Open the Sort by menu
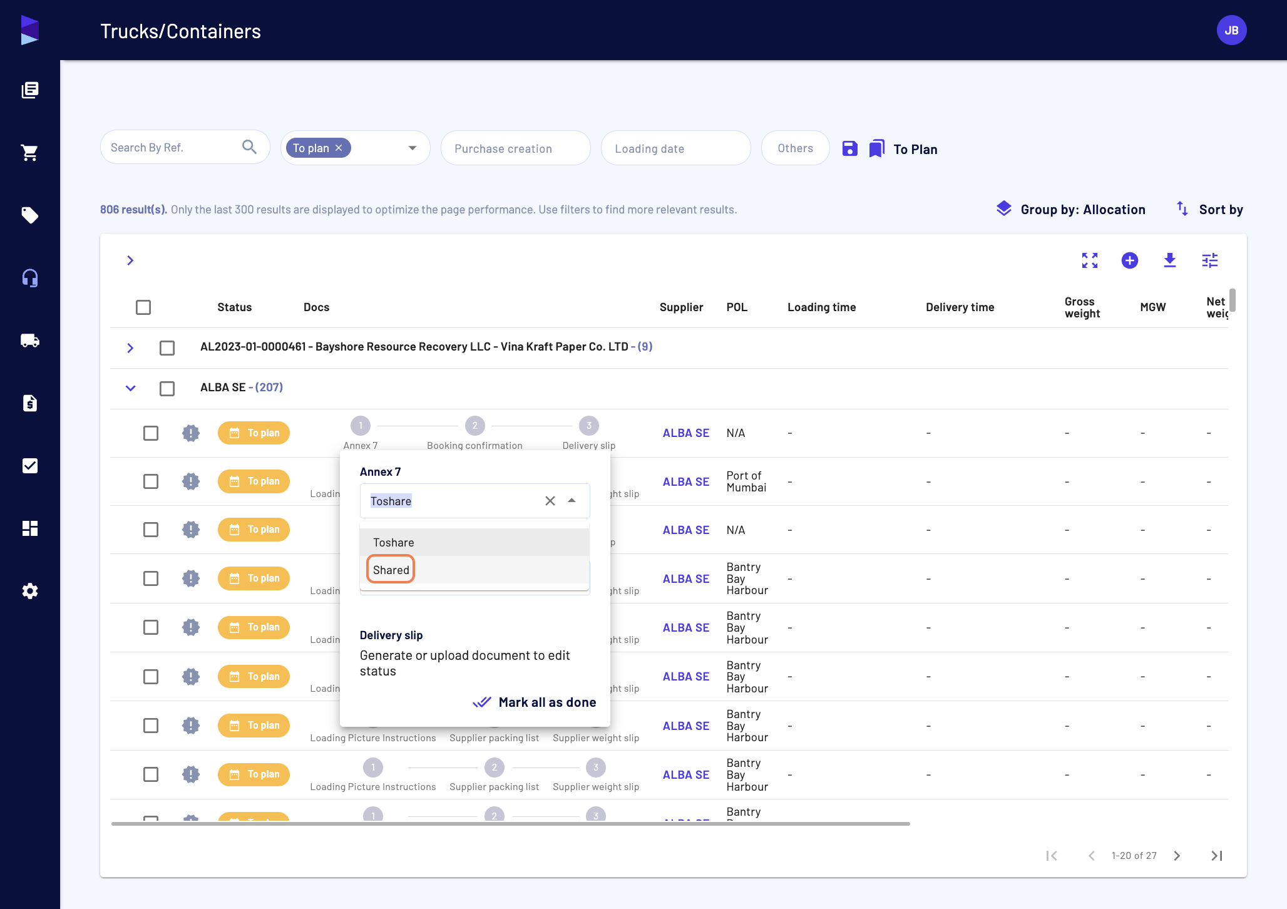The height and width of the screenshot is (909, 1287). point(1209,210)
